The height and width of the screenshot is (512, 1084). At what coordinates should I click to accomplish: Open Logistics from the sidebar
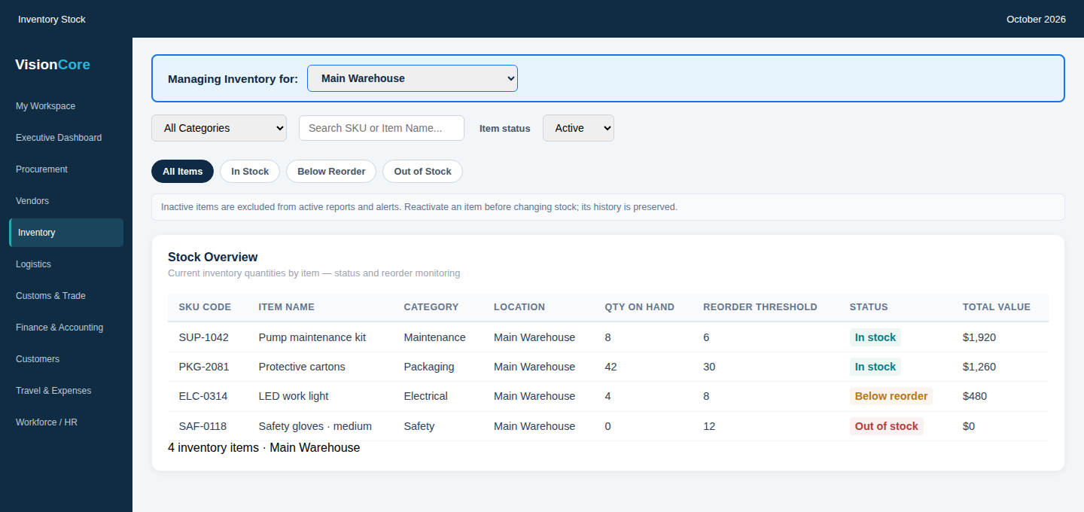[66, 264]
